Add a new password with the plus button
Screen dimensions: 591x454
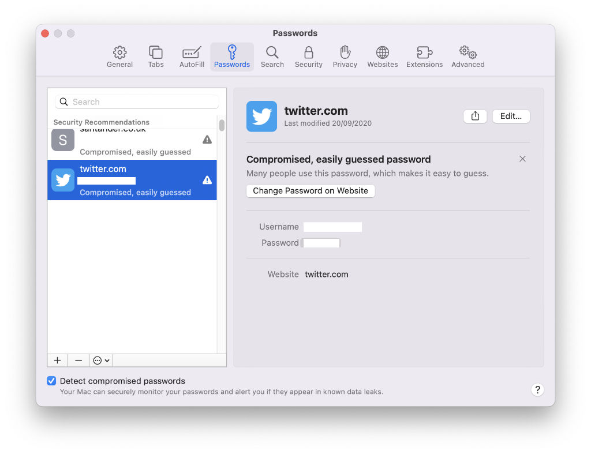click(57, 361)
